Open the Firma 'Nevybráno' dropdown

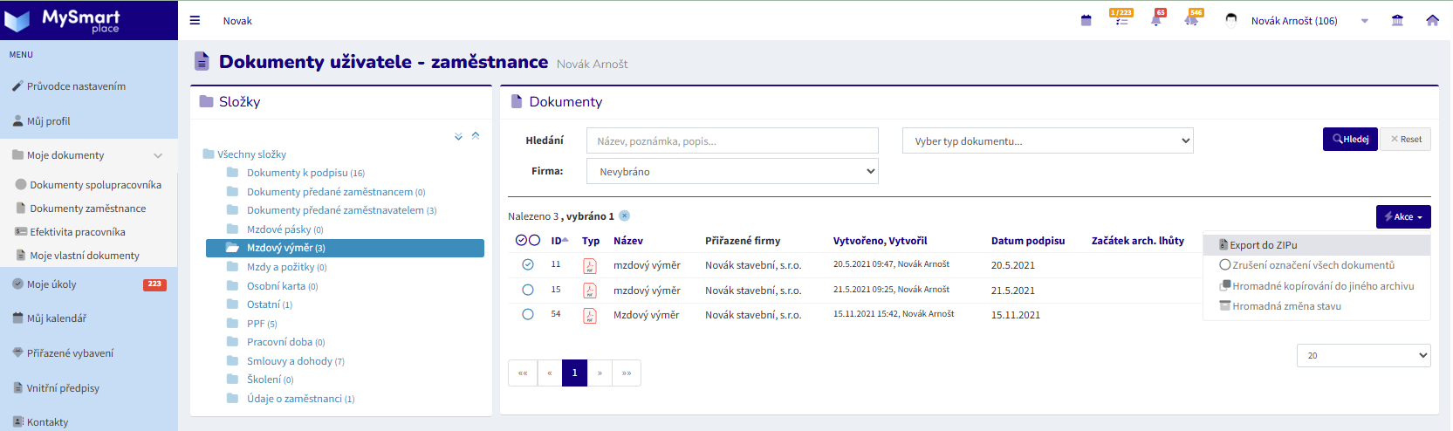[732, 171]
